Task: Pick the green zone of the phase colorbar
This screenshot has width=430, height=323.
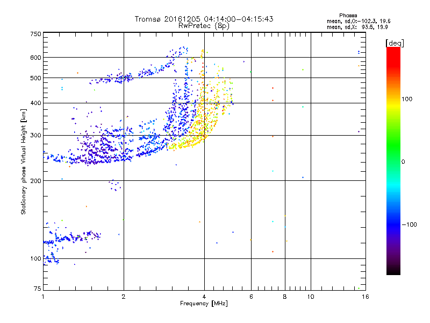Action: (x=393, y=145)
